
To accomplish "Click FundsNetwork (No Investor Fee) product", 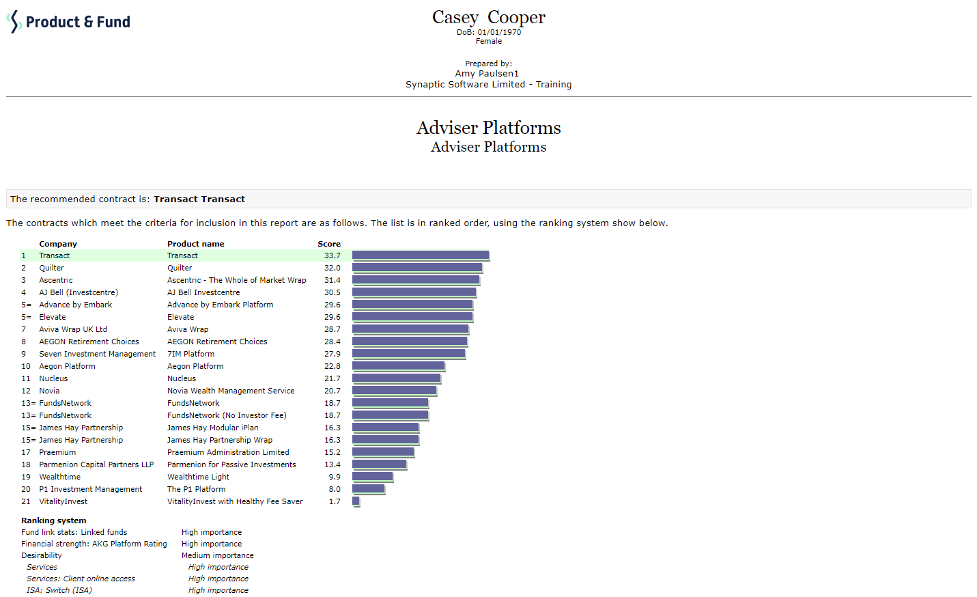I will (227, 415).
